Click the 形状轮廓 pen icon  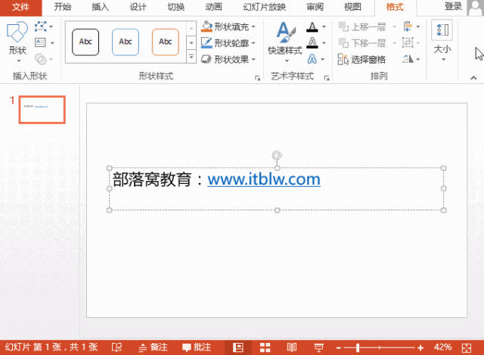[x=206, y=42]
